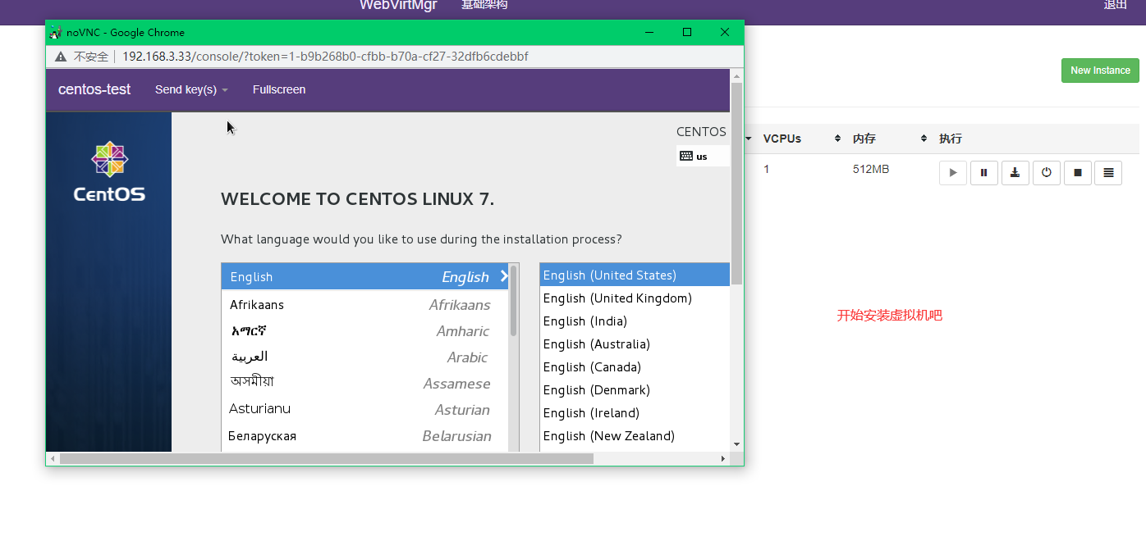Click Fullscreen in noVNC toolbar
The height and width of the screenshot is (546, 1146).
(x=279, y=89)
